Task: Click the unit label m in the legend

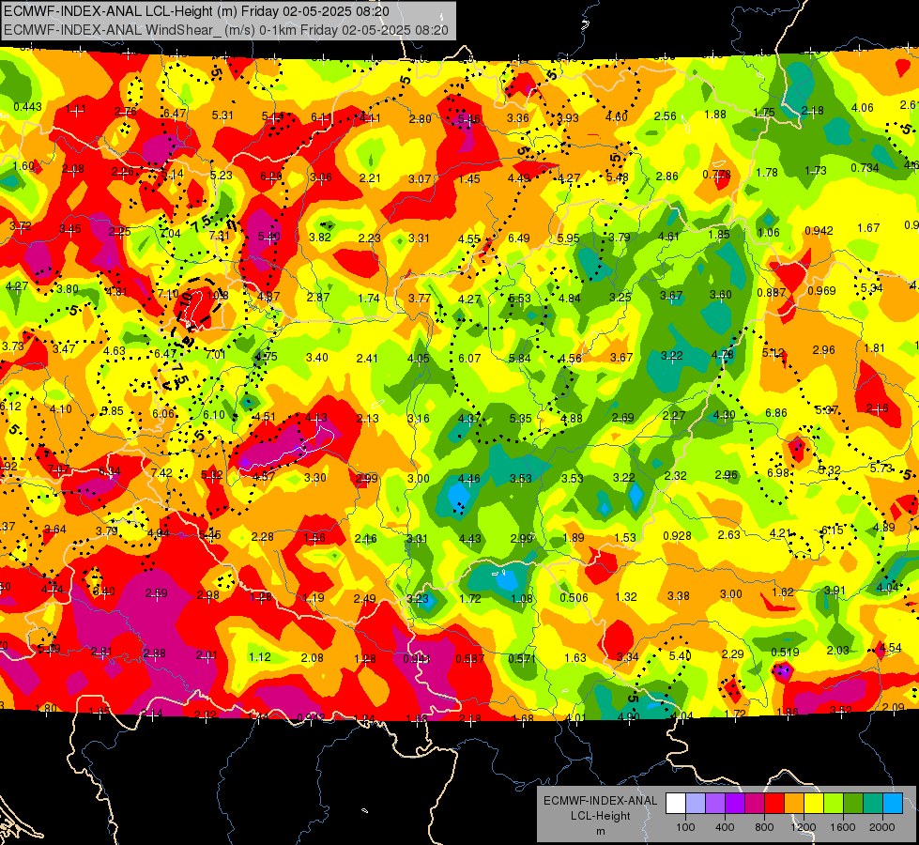Action: 600,832
